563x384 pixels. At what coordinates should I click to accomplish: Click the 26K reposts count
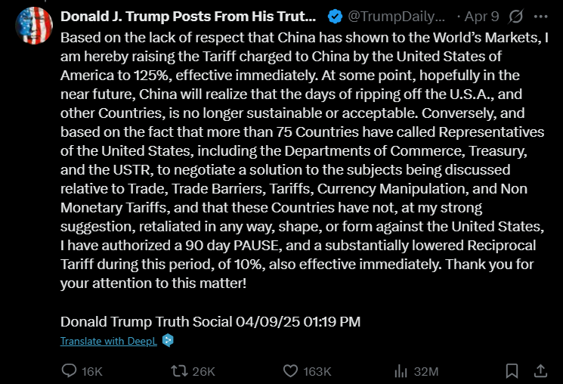tap(204, 371)
